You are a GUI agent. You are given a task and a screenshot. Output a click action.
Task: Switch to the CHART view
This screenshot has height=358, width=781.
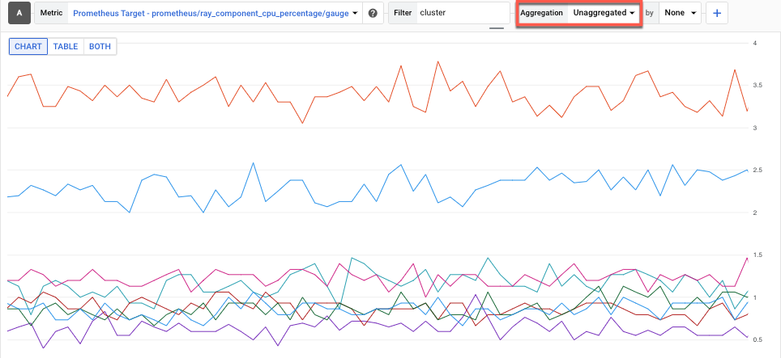click(28, 46)
